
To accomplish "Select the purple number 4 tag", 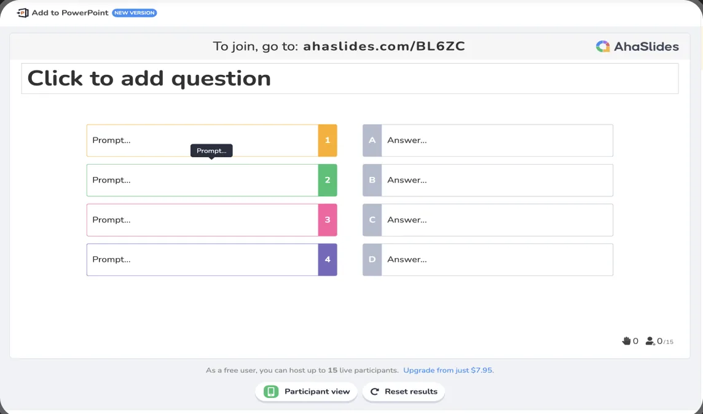I will coord(328,259).
